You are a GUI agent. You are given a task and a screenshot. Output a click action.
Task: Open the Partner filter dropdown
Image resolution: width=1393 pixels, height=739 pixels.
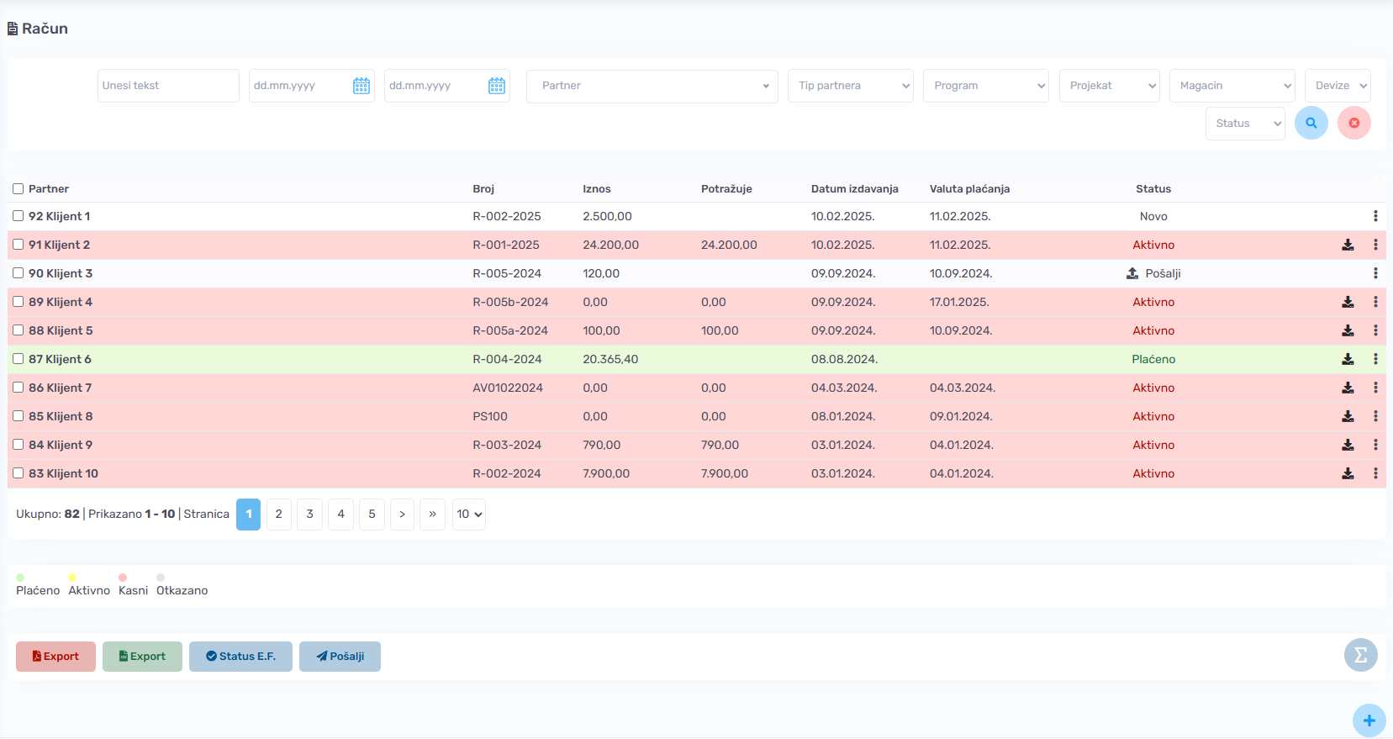click(652, 86)
